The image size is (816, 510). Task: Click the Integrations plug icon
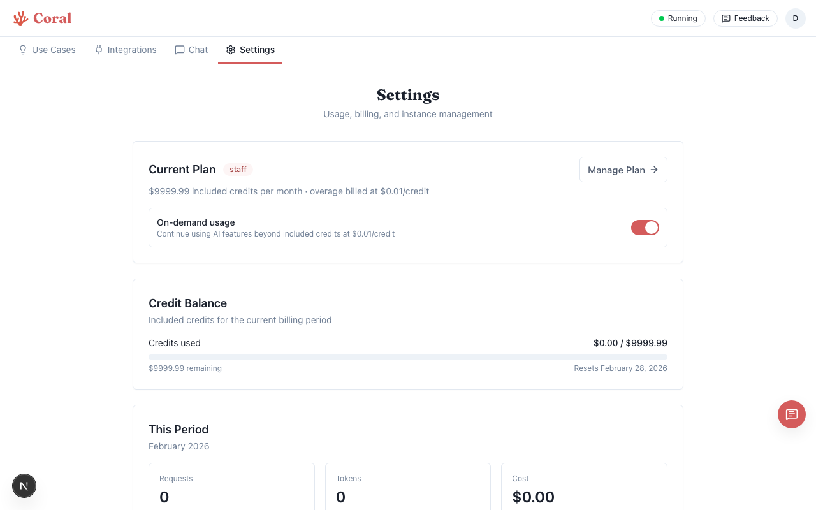(x=98, y=50)
